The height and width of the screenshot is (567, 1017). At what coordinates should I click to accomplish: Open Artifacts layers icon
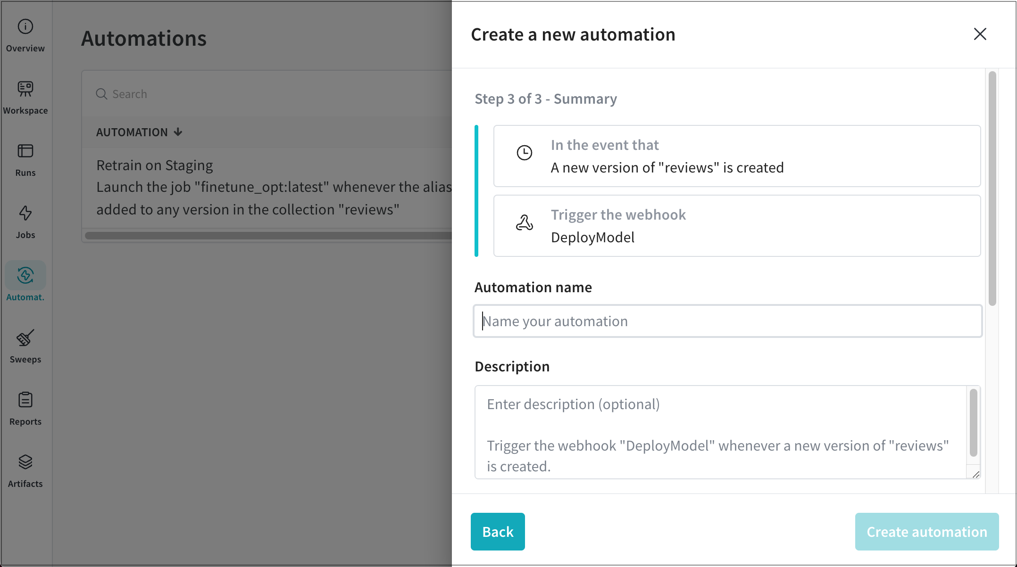click(25, 462)
